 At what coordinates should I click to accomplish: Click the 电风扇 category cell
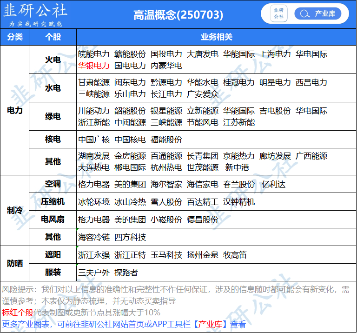(53, 219)
